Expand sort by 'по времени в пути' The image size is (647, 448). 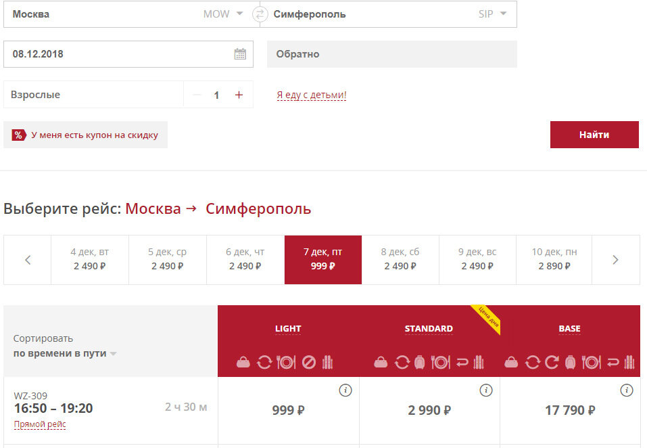[113, 354]
